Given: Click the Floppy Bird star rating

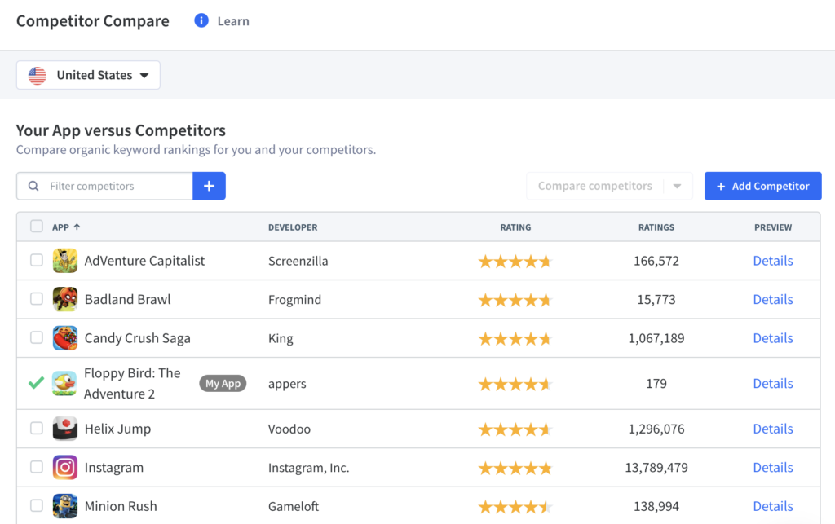Looking at the screenshot, I should point(515,384).
